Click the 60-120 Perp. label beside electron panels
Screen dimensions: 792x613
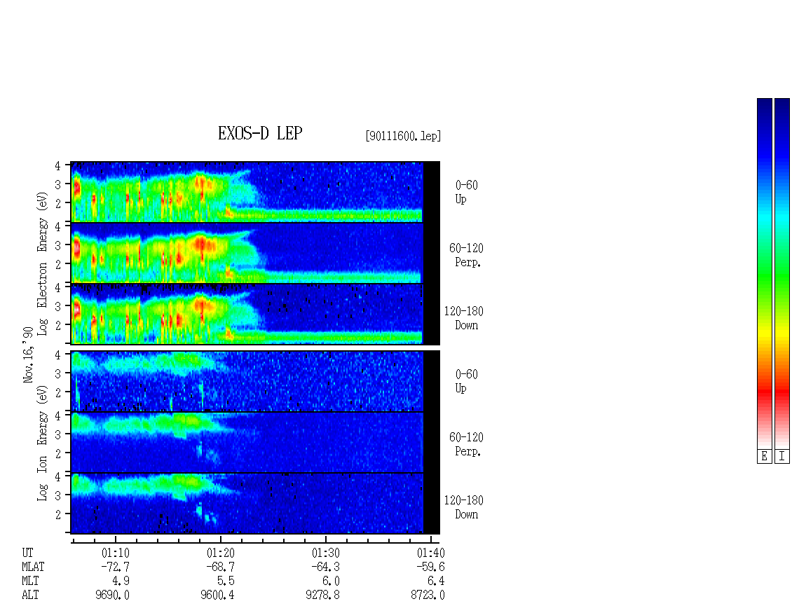[466, 255]
